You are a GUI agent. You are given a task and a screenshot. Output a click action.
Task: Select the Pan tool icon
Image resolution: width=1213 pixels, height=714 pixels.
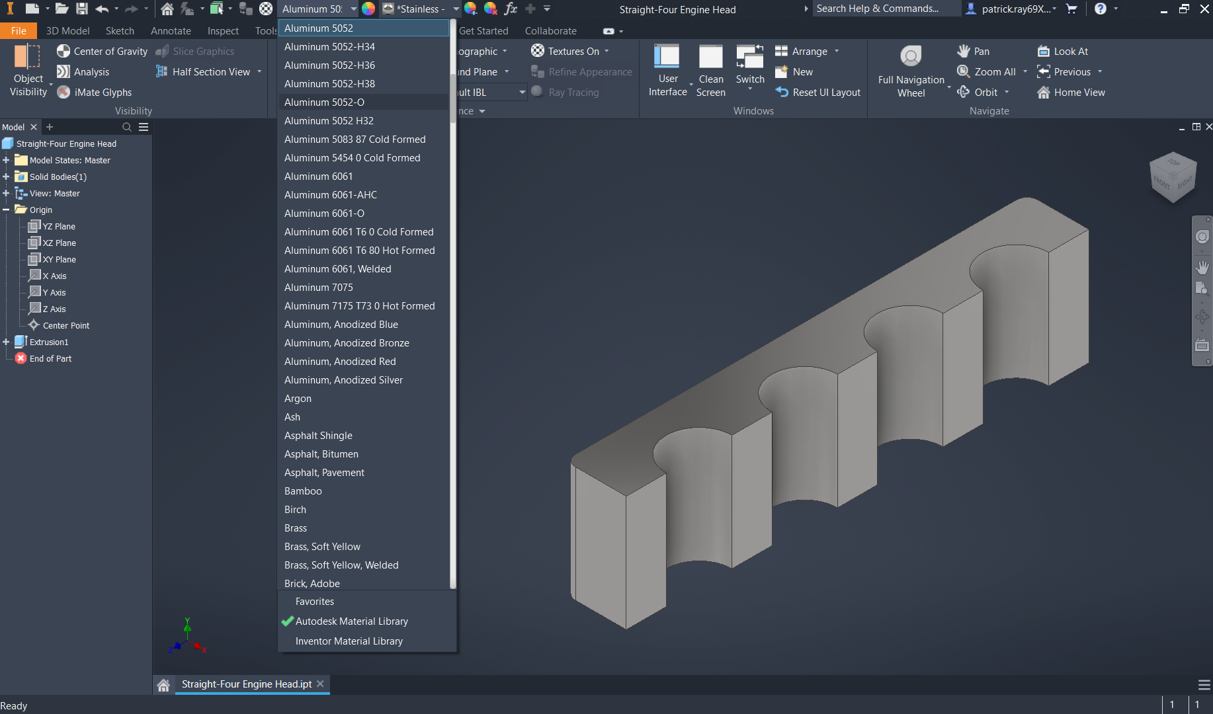pos(964,51)
